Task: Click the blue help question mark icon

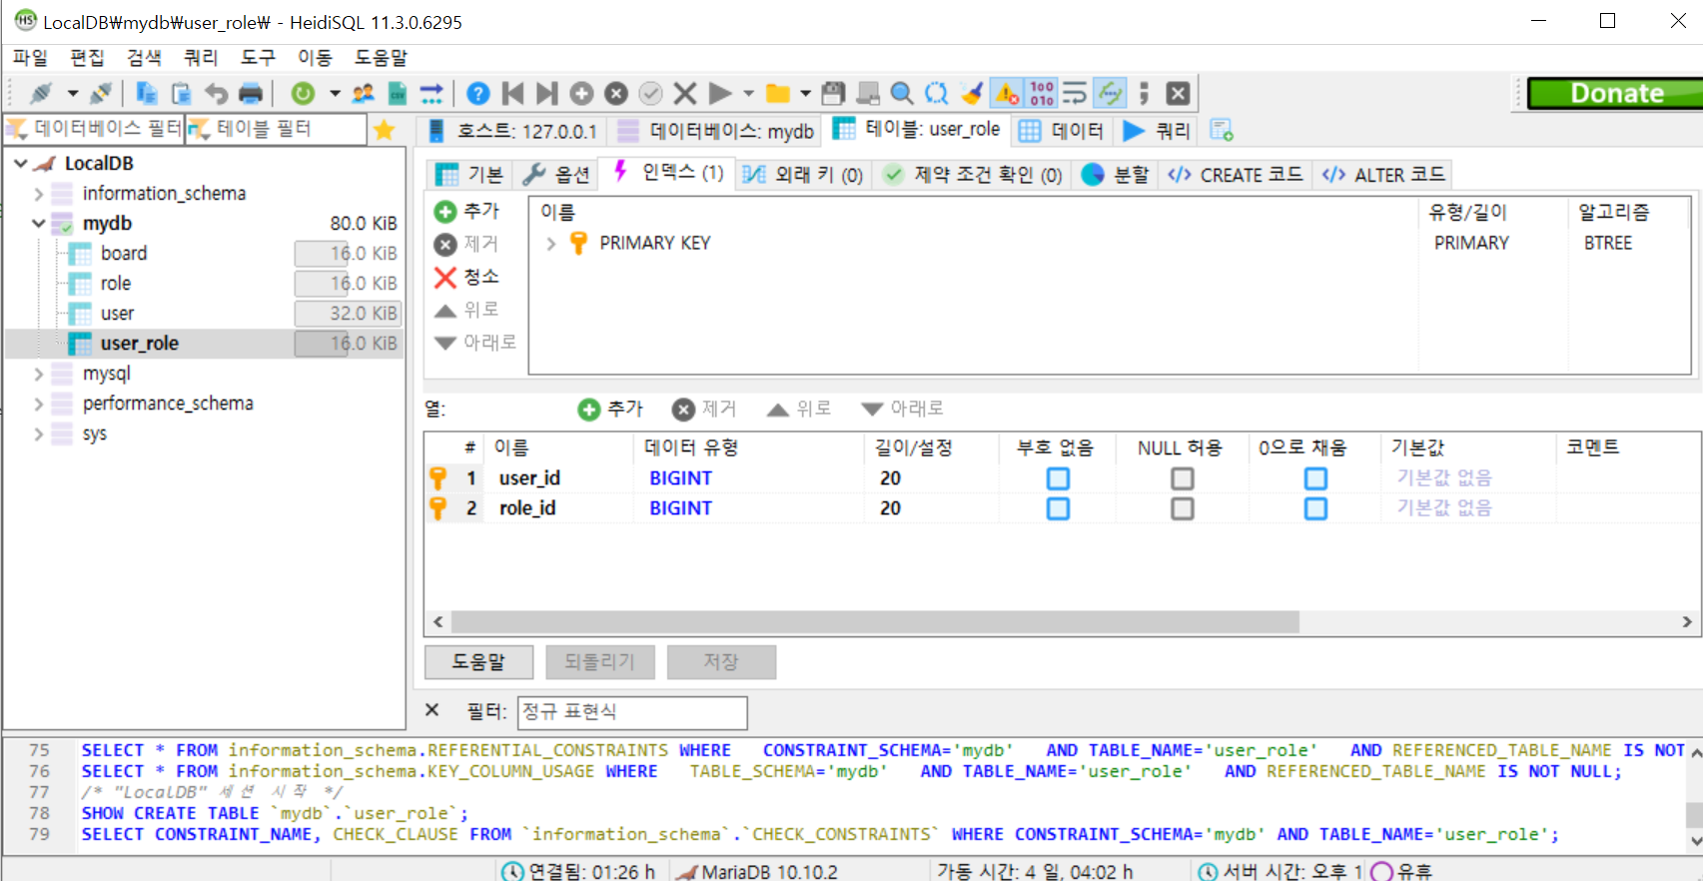Action: (x=478, y=93)
